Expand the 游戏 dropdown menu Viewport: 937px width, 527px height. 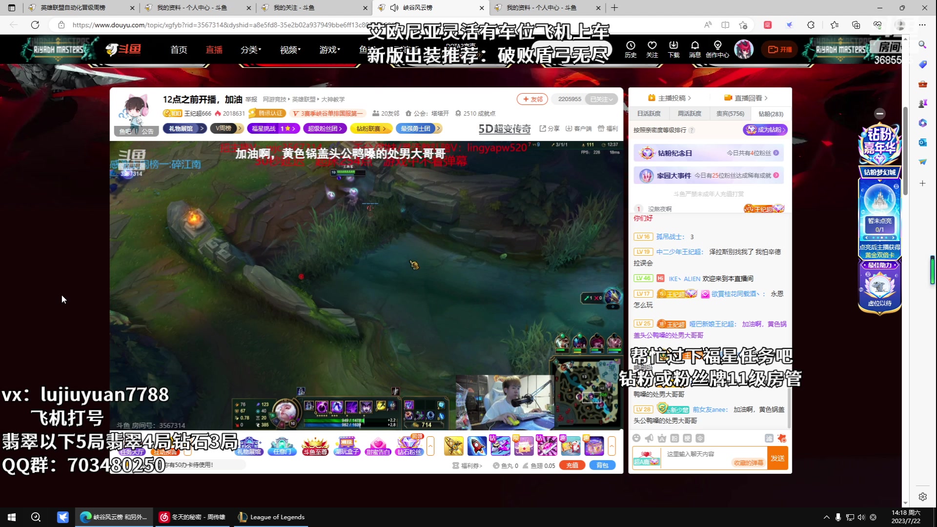tap(330, 49)
